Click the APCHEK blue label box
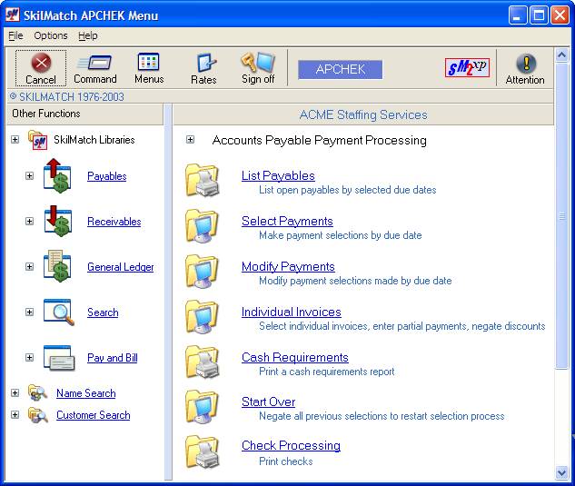Screen dimensions: 575x486 point(340,69)
